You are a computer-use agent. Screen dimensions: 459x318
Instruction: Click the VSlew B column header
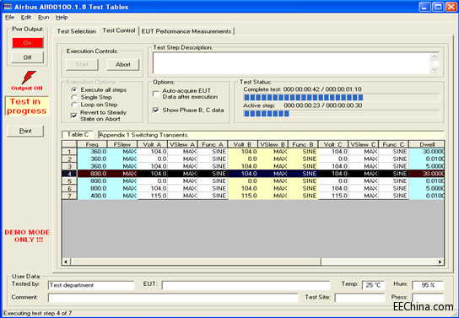(x=273, y=144)
